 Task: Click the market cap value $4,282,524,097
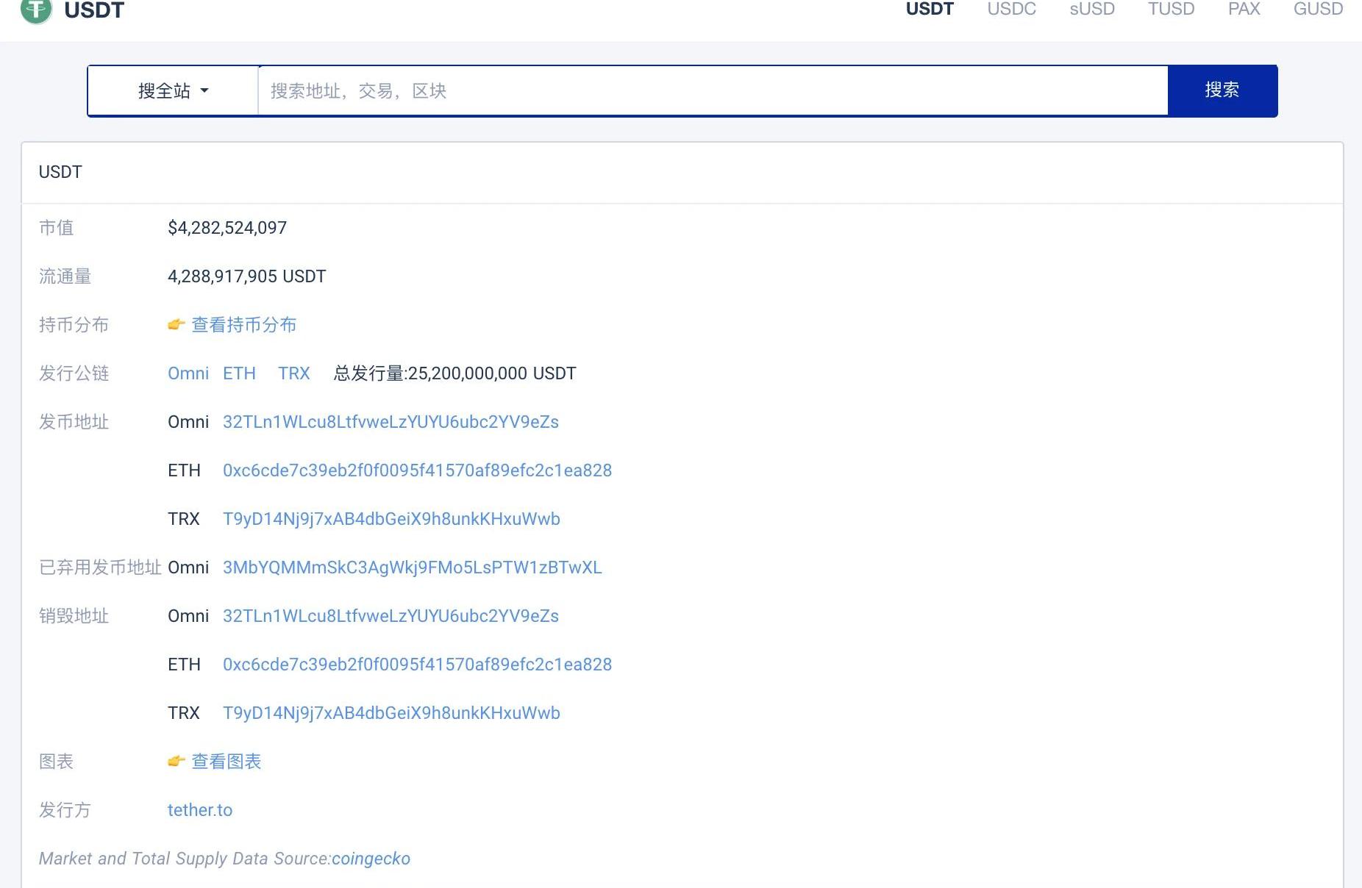coord(227,228)
